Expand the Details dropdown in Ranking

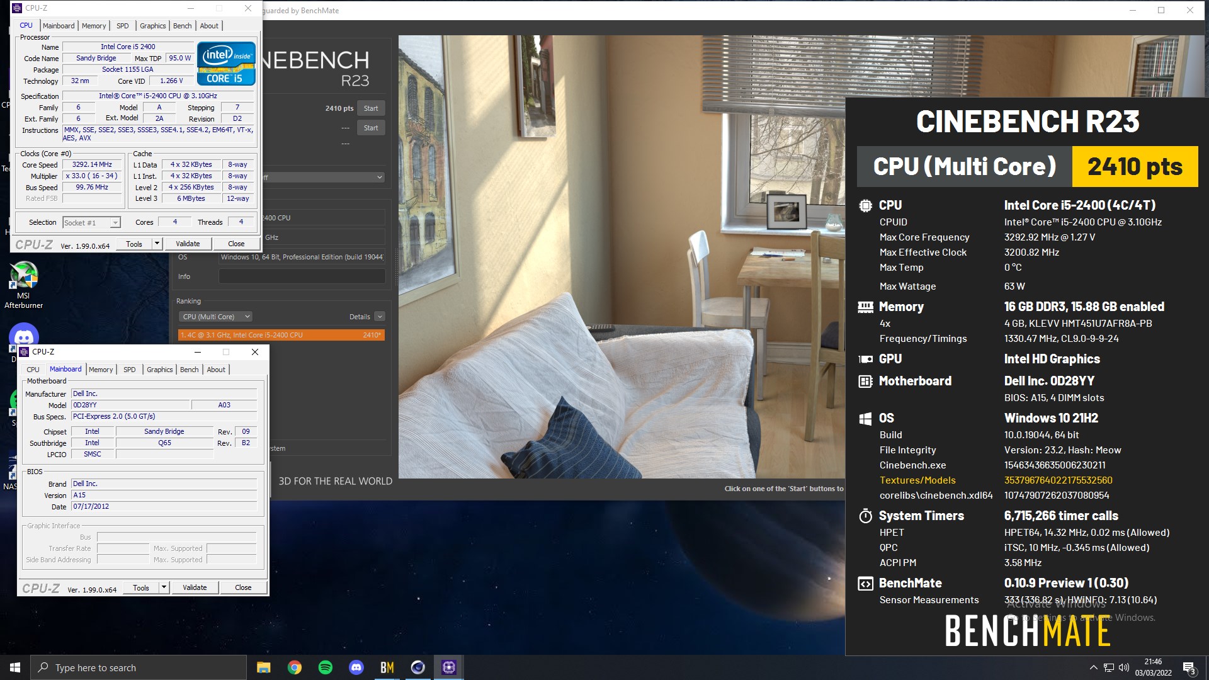[379, 317]
